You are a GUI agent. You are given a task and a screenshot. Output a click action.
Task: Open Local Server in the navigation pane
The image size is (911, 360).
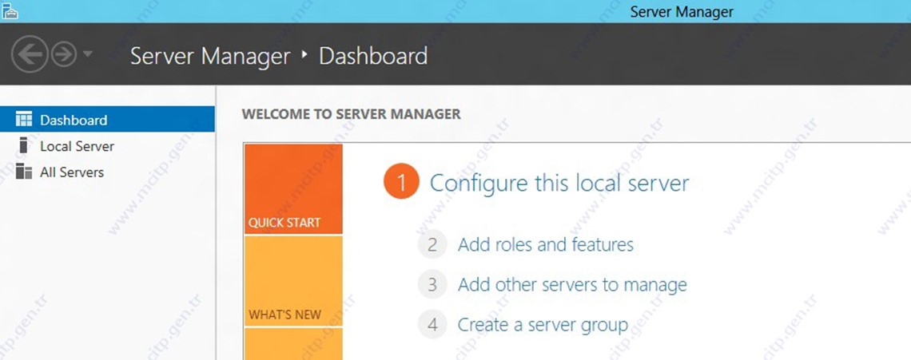click(107, 146)
